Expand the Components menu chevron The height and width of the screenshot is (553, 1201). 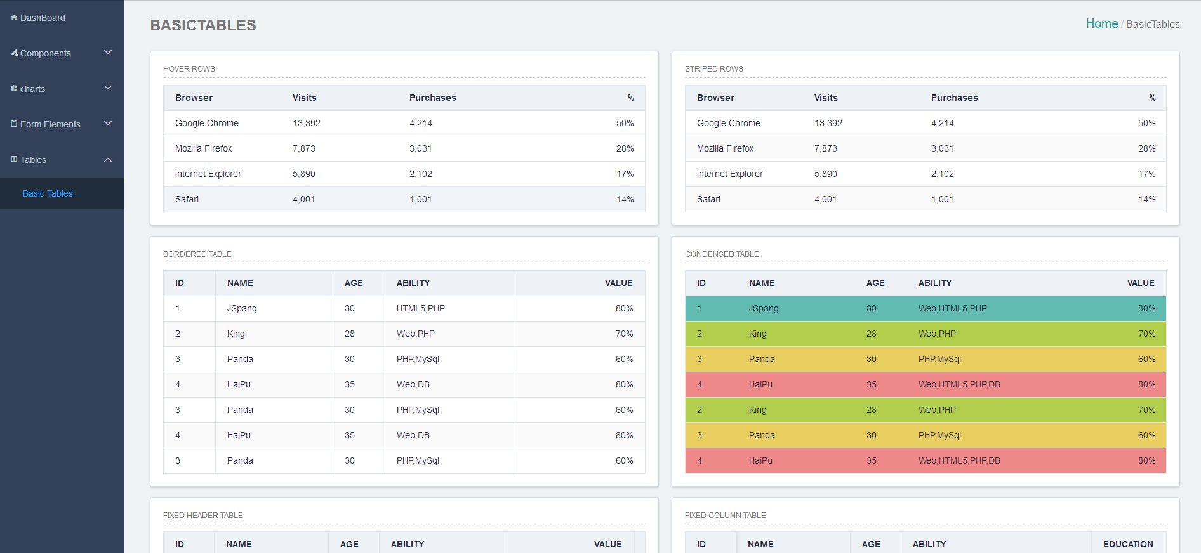[x=108, y=52]
